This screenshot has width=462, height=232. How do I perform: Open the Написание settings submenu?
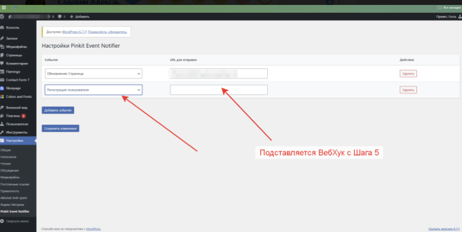8,157
